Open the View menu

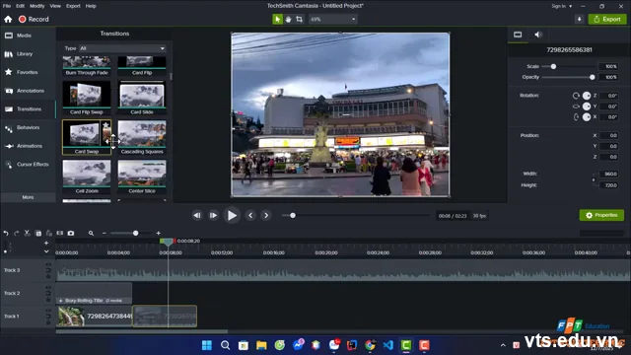[55, 6]
